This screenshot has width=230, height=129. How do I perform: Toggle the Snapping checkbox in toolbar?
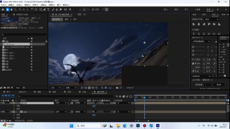93,9
